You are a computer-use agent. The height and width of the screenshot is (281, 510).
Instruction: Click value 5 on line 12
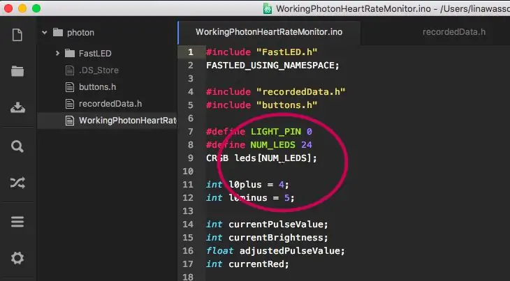coord(287,198)
